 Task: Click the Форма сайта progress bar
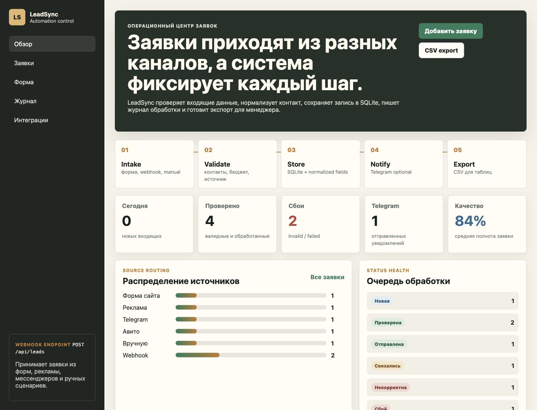tap(251, 296)
